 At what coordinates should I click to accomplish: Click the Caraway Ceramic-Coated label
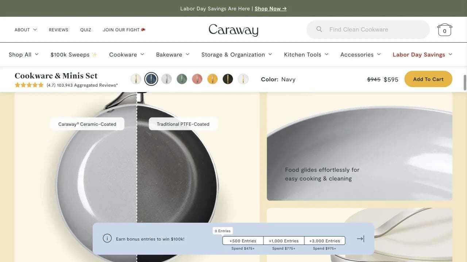tap(87, 124)
